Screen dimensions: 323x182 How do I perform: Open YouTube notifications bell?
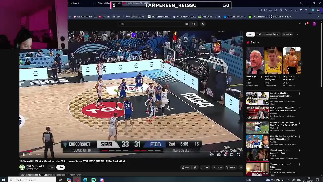(x=306, y=24)
